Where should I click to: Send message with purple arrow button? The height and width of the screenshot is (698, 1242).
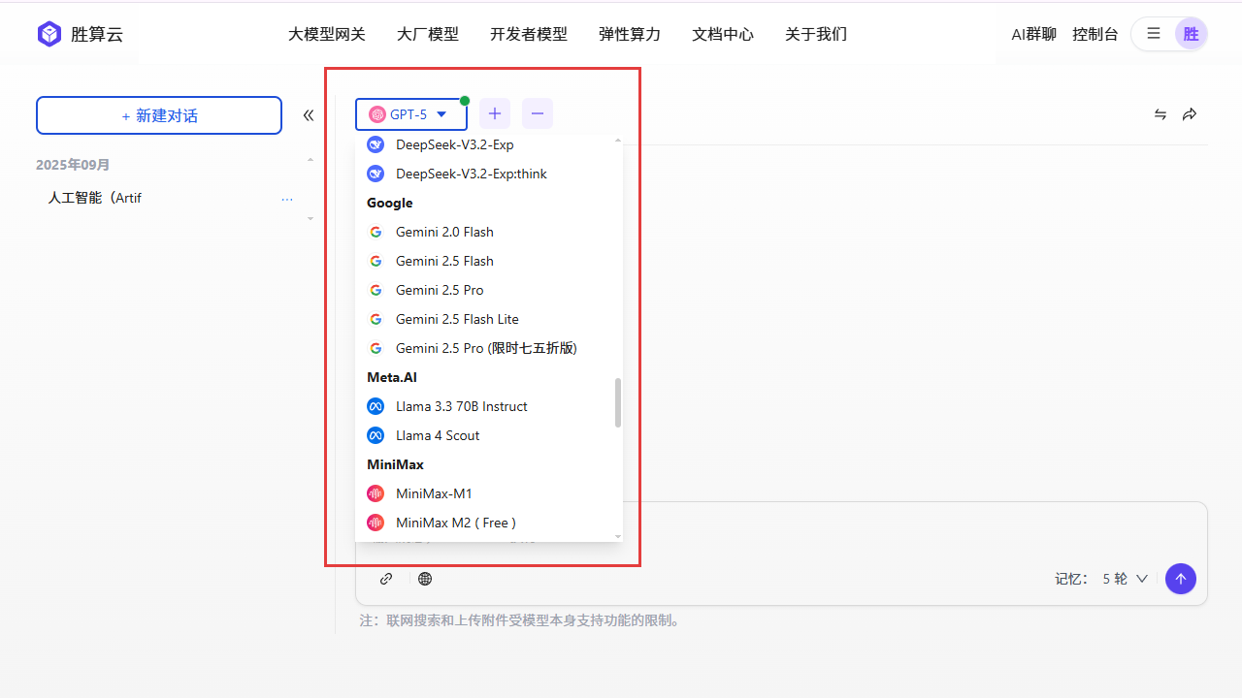pos(1181,579)
